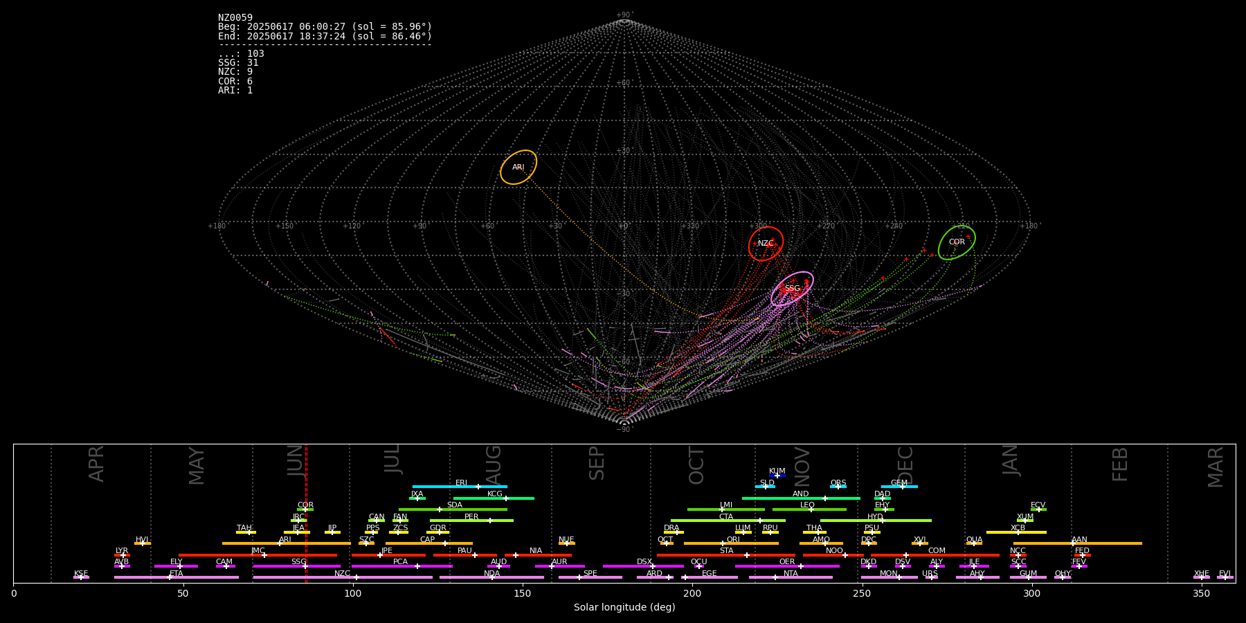The image size is (1246, 623).
Task: Click the 'ARI: 1' count in legend
Action: point(235,90)
